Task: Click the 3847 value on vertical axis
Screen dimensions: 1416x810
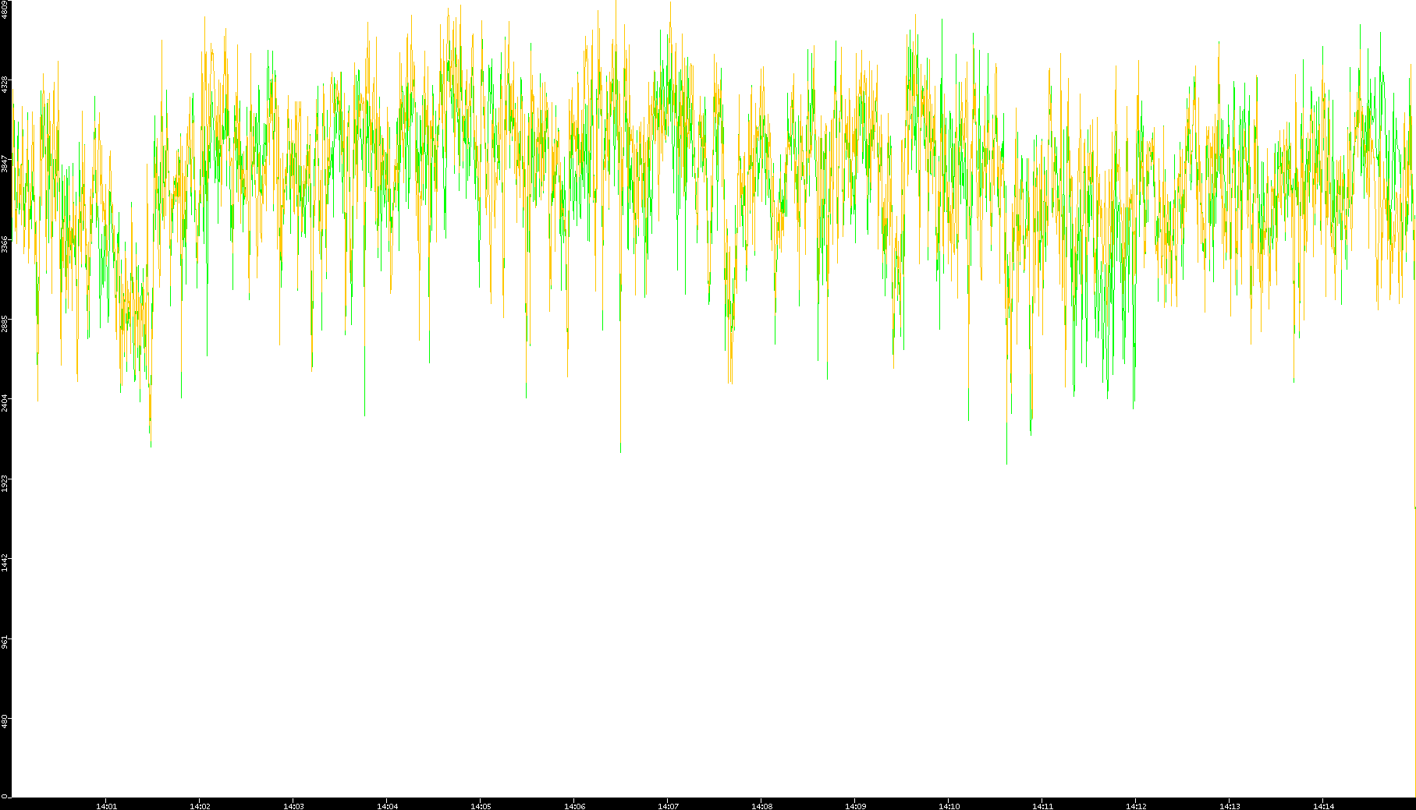Action: pos(5,164)
